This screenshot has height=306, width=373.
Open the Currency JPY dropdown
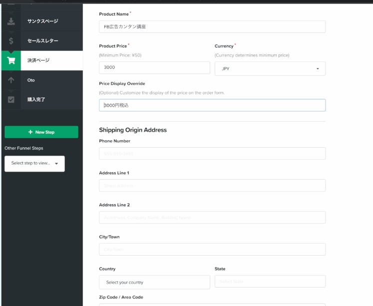pos(270,68)
